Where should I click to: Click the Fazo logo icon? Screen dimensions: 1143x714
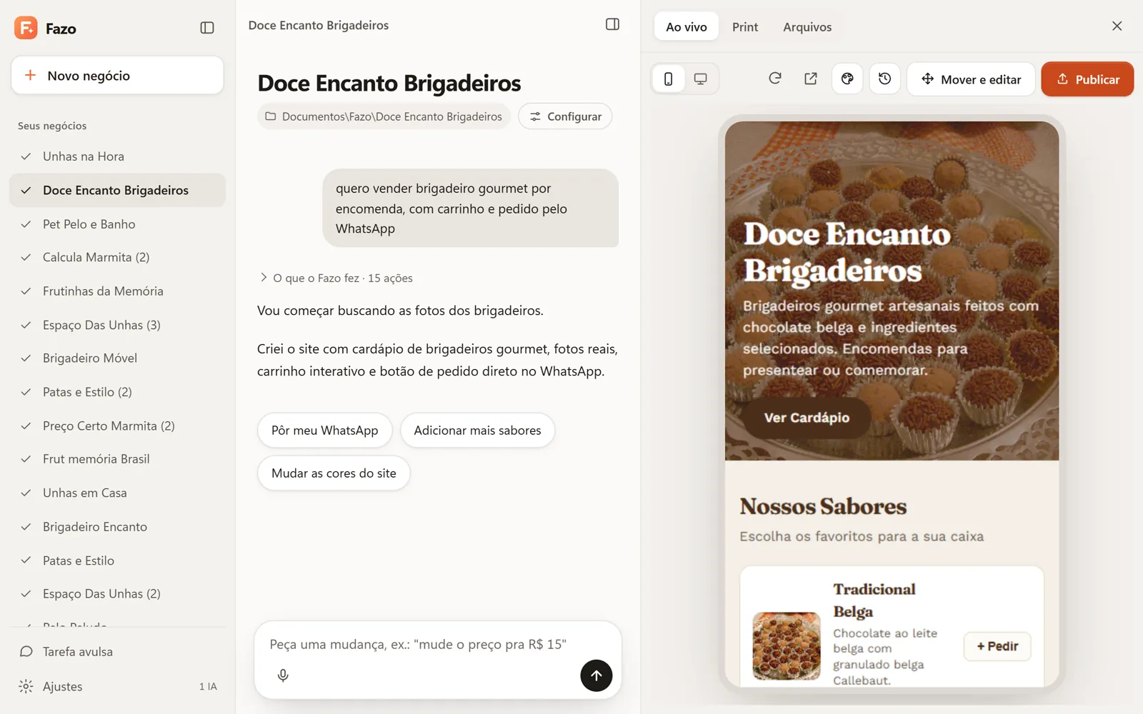[x=26, y=28]
